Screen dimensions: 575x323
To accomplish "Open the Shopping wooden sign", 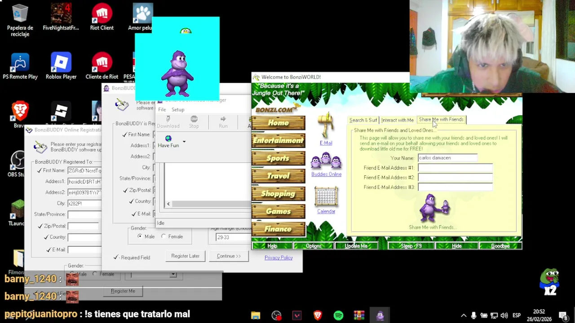I will [x=278, y=194].
